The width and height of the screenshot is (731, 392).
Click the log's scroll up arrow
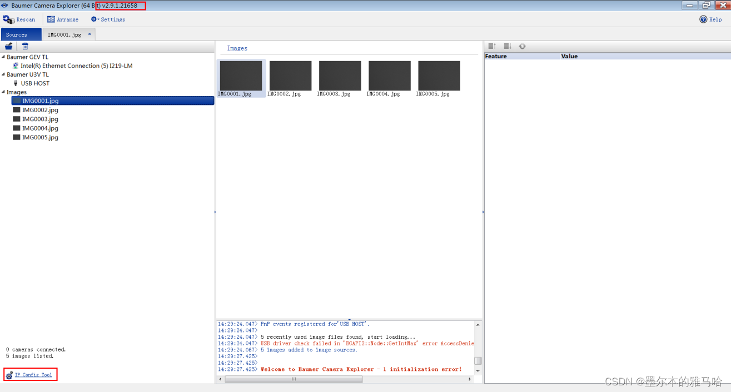(478, 324)
